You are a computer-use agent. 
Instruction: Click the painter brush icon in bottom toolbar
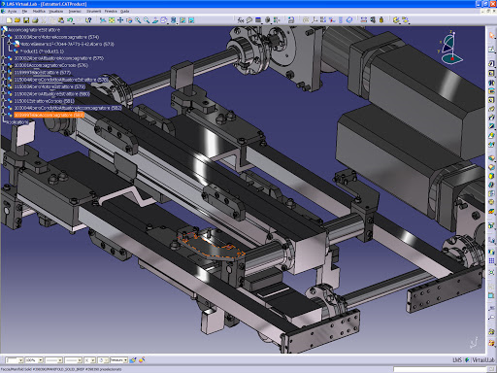133,360
